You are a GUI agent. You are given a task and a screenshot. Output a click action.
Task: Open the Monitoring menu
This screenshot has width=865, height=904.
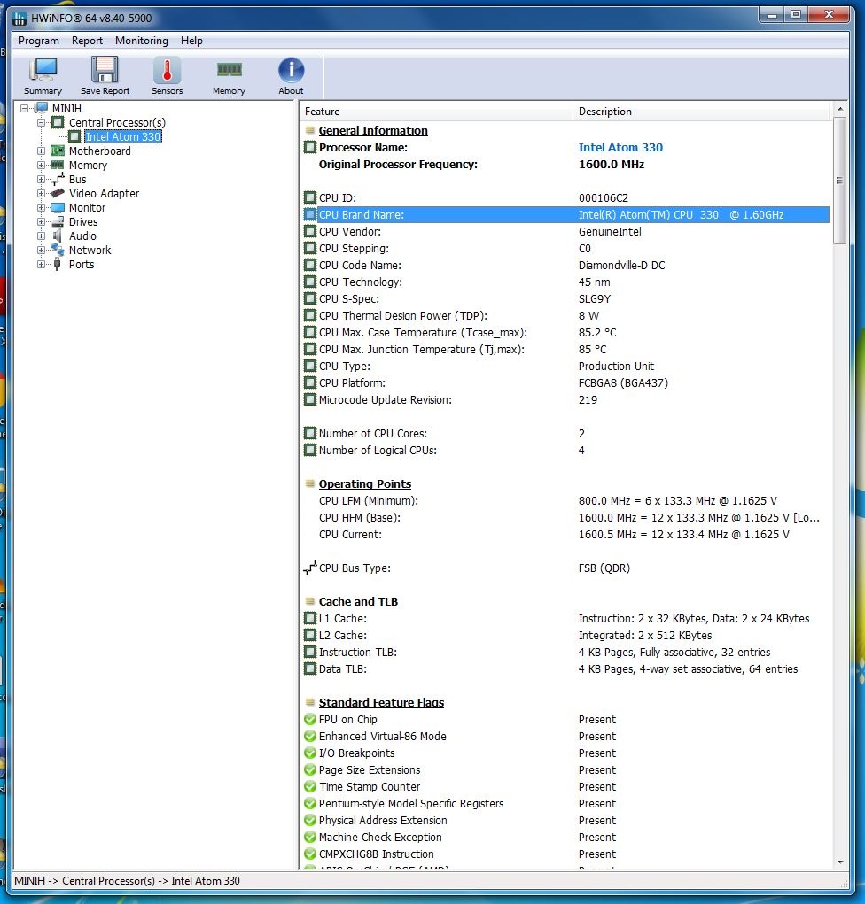(142, 41)
